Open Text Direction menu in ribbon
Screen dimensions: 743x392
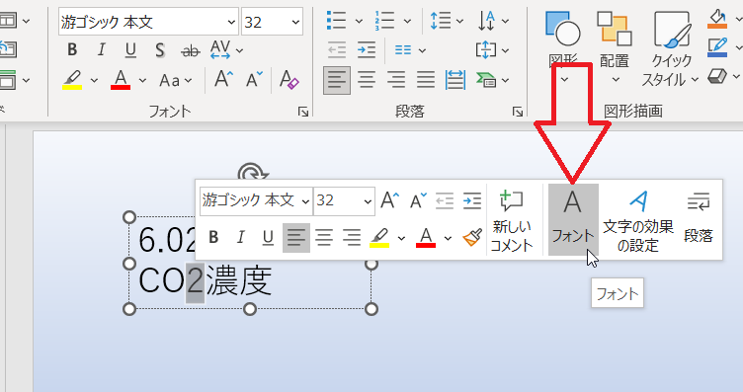tap(493, 21)
